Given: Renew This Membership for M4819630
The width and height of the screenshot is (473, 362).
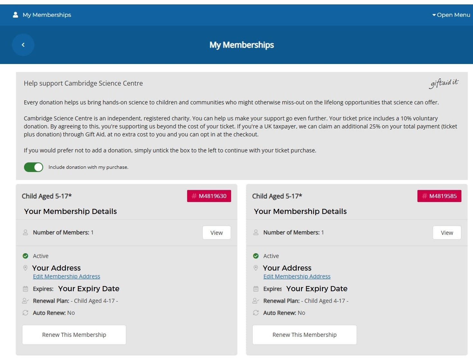Looking at the screenshot, I should (74, 335).
